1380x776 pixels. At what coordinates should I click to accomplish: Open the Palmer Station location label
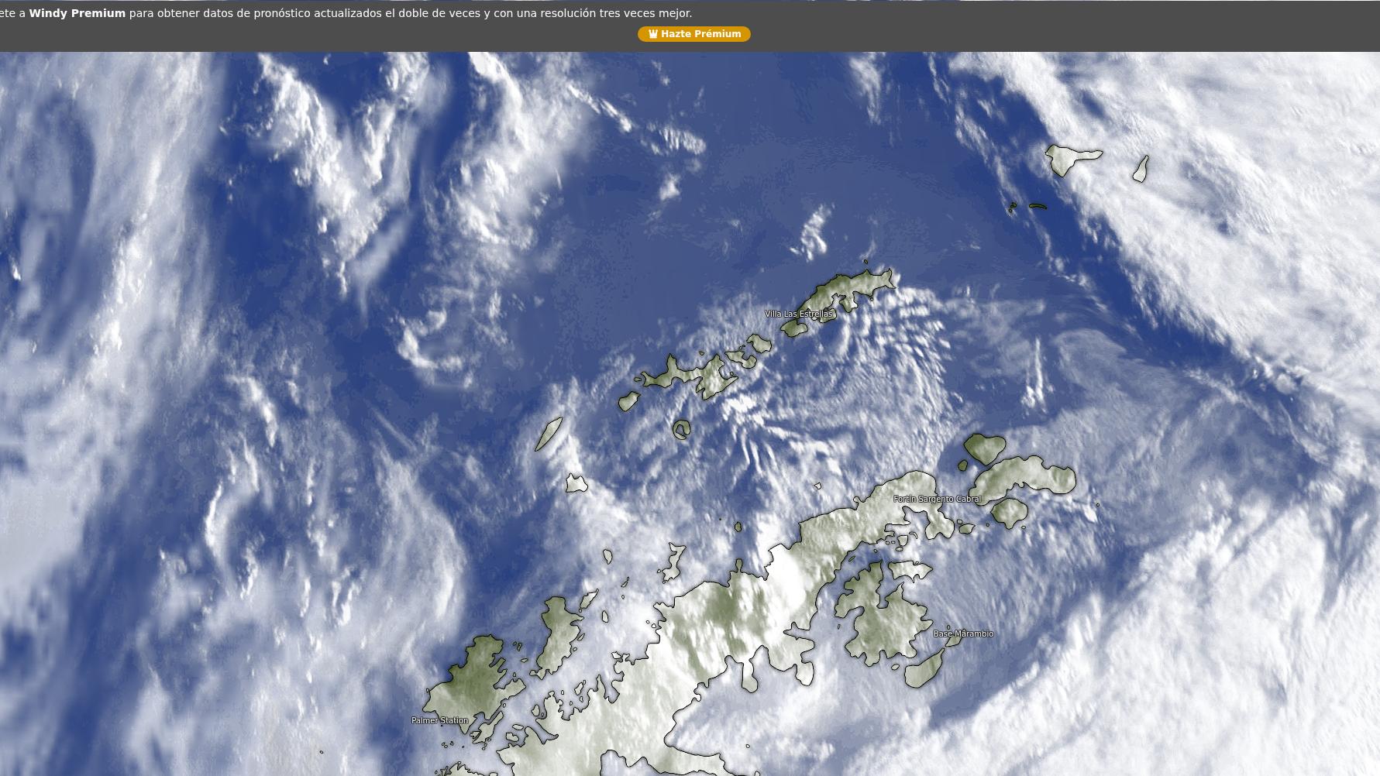click(x=439, y=720)
